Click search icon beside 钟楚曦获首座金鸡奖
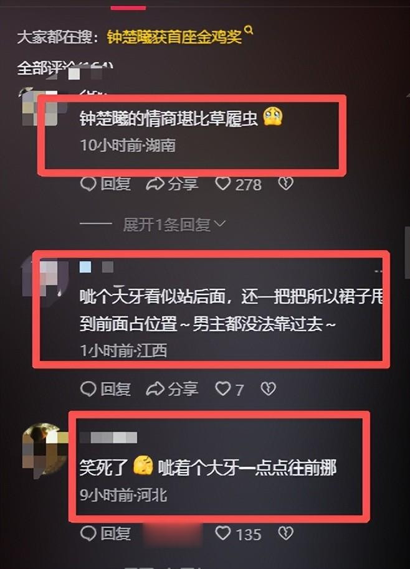 pos(249,30)
